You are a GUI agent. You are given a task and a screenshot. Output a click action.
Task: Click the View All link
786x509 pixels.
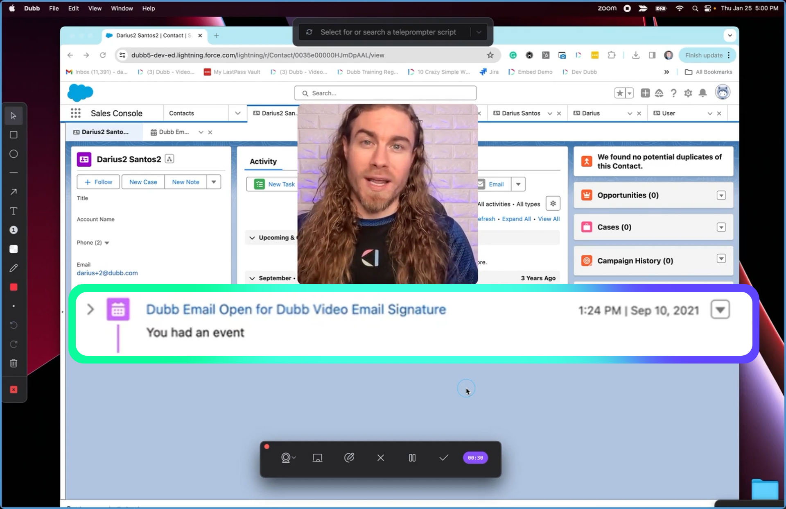[549, 219]
